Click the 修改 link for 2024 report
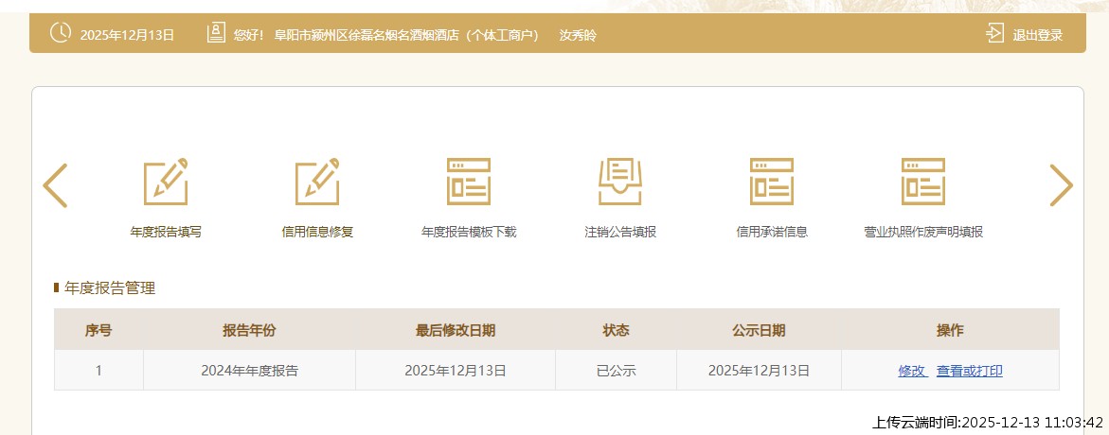This screenshot has height=435, width=1109. pyautogui.click(x=912, y=371)
